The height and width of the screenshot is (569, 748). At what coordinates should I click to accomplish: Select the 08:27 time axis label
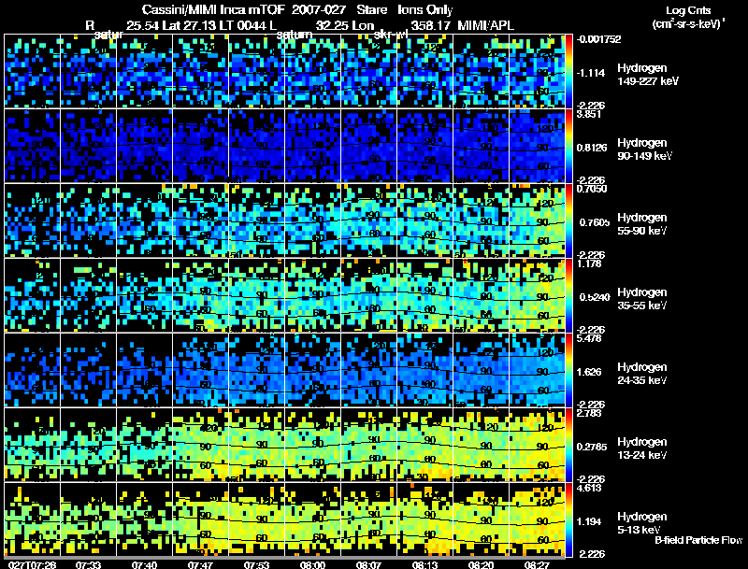click(537, 564)
